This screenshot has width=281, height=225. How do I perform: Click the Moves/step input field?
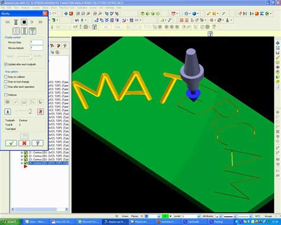point(37,42)
